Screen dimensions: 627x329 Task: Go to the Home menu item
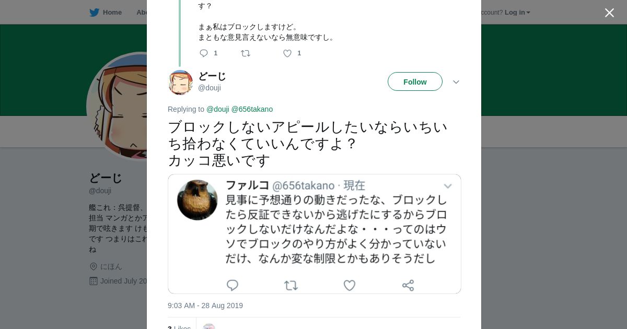click(112, 13)
